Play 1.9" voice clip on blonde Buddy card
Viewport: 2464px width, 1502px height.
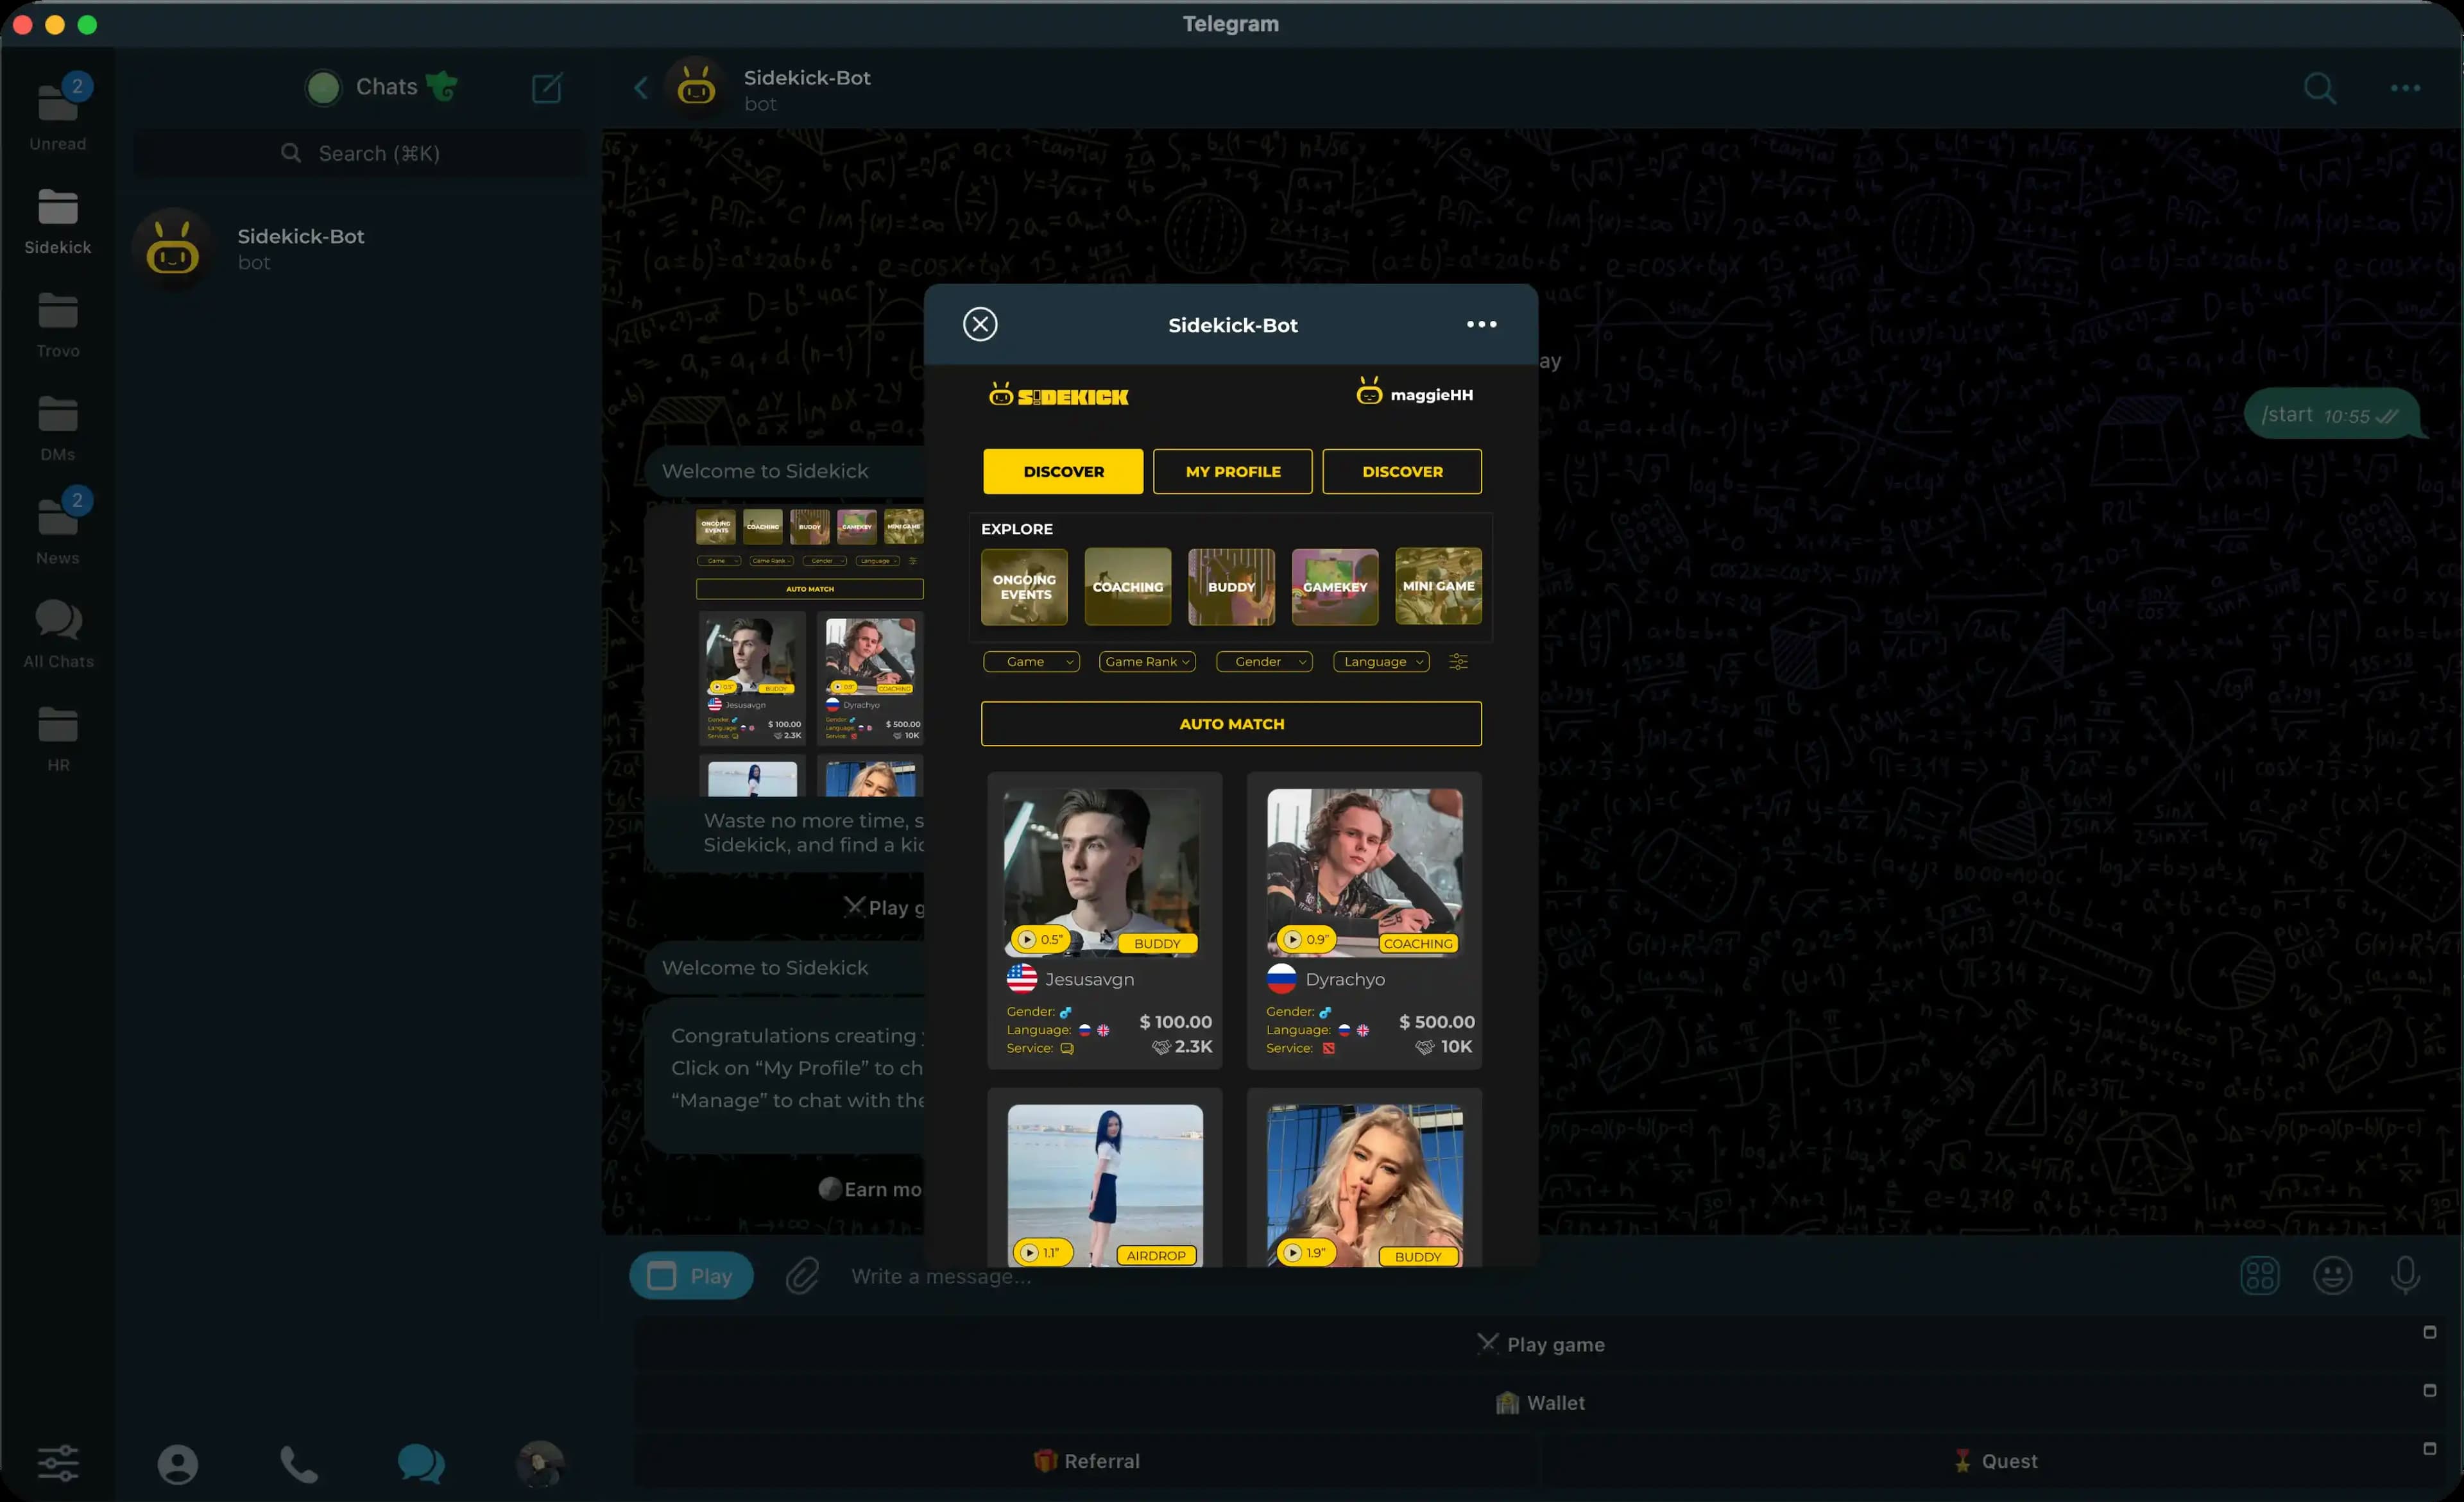click(x=1306, y=1252)
